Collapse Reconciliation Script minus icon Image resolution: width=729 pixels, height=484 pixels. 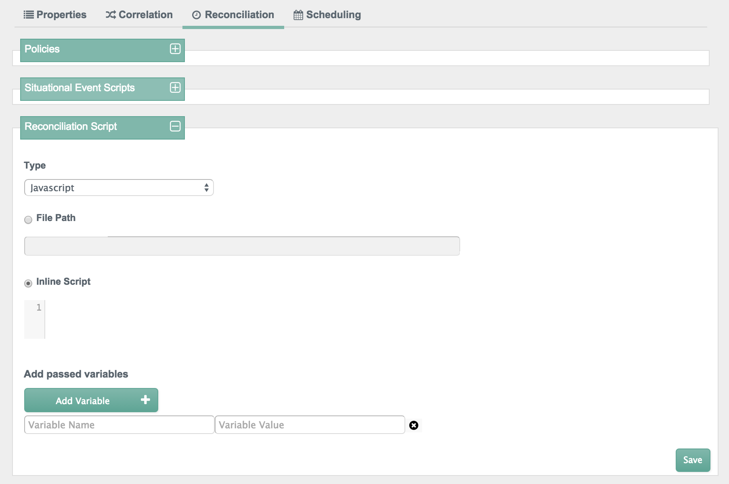(175, 126)
